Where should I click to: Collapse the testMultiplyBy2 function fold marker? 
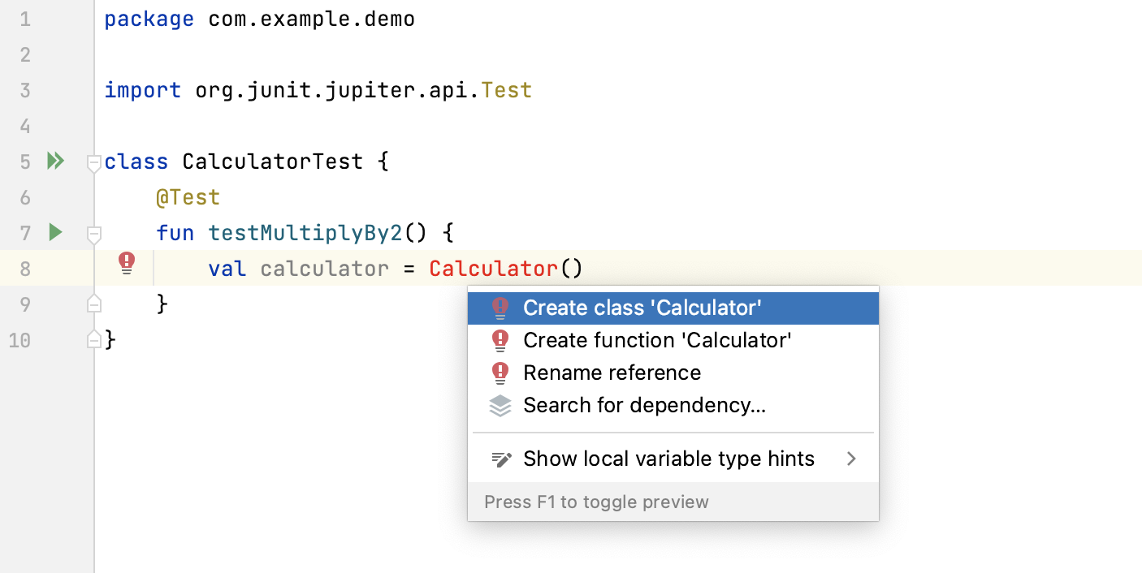pyautogui.click(x=93, y=234)
